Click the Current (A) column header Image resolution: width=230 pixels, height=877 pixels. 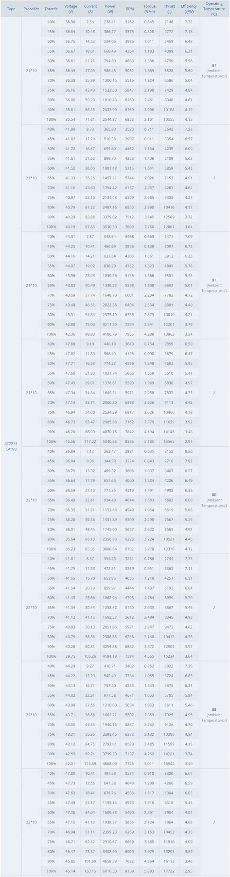(x=90, y=9)
